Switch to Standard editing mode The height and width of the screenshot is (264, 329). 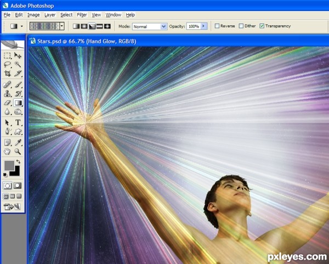pos(7,186)
